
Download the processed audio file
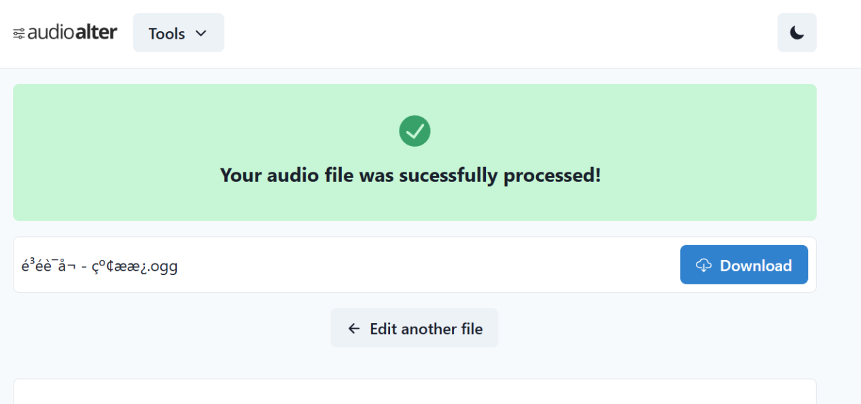point(744,265)
